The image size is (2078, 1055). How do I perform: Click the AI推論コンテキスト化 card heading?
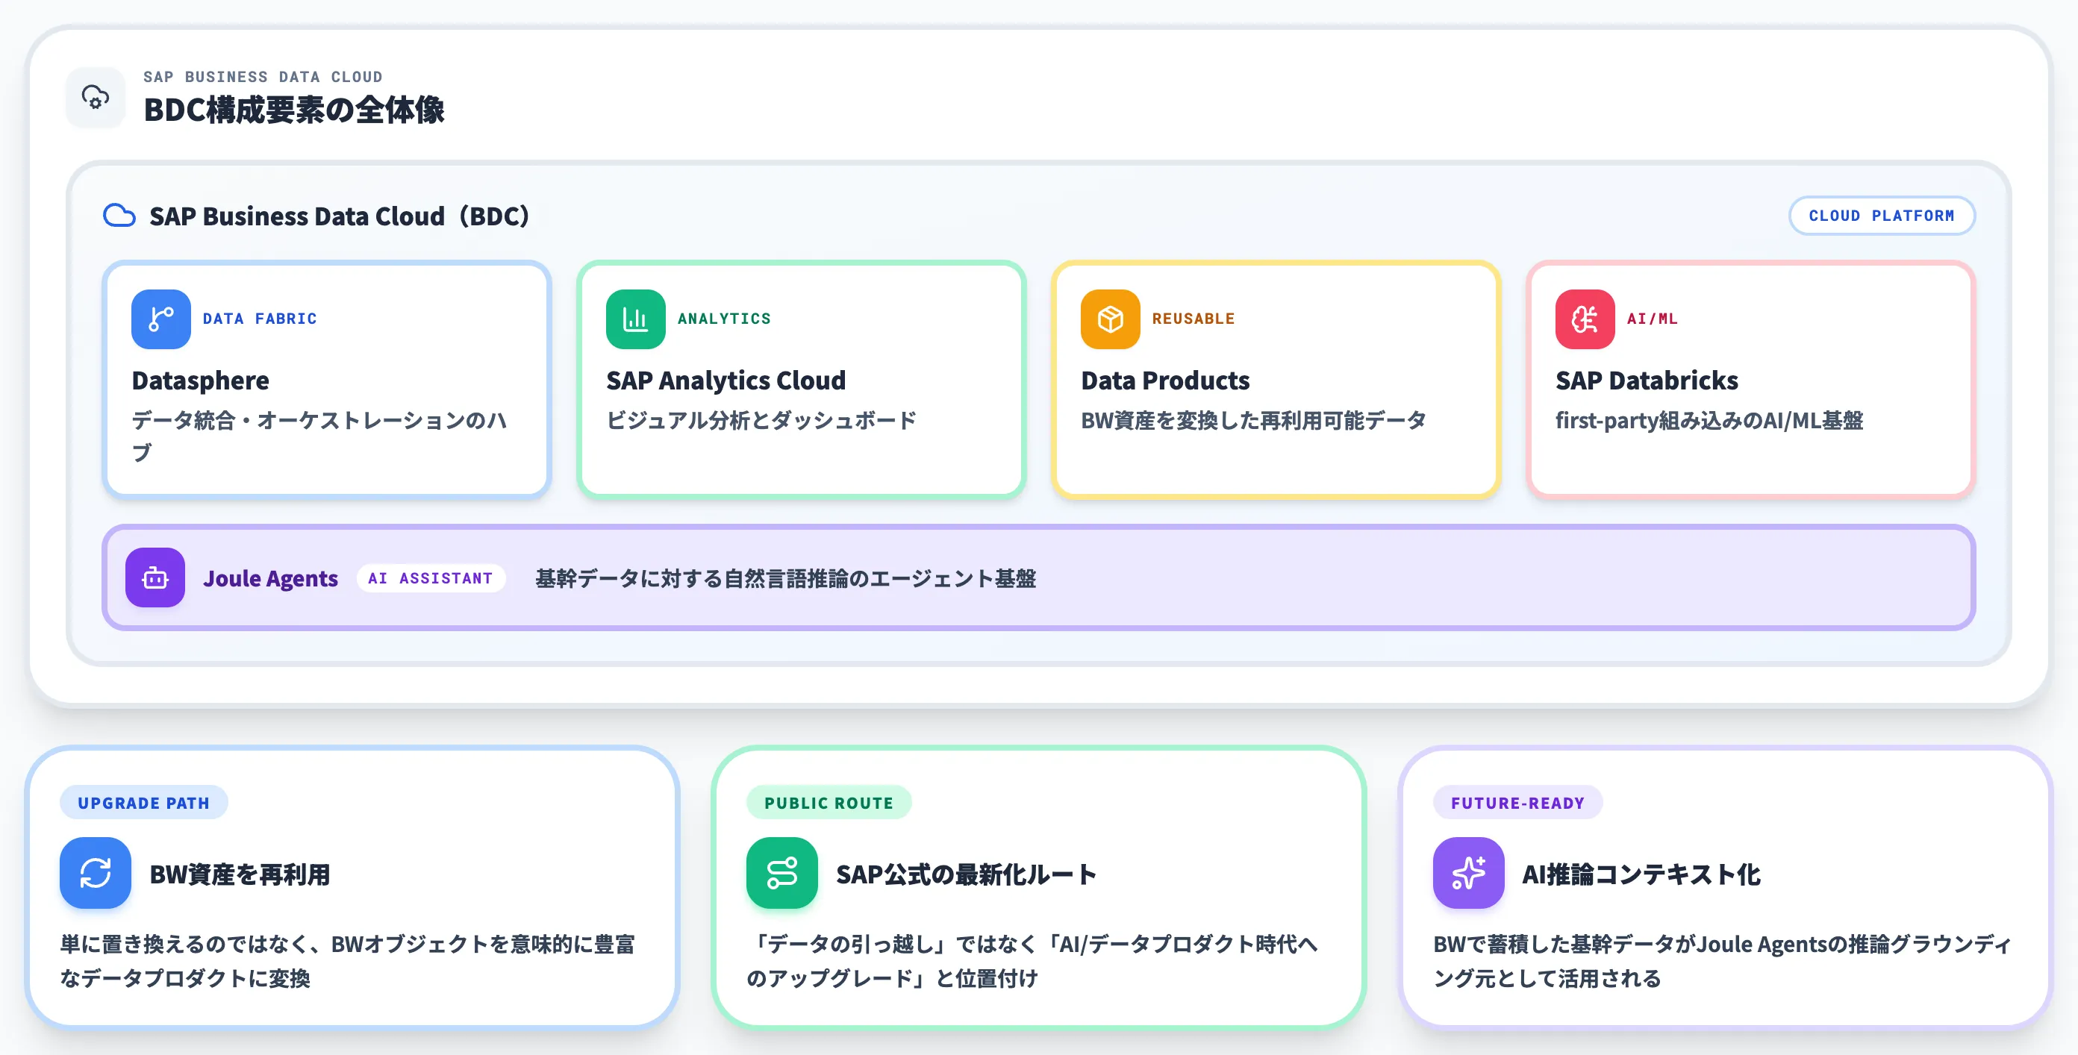pyautogui.click(x=1641, y=874)
